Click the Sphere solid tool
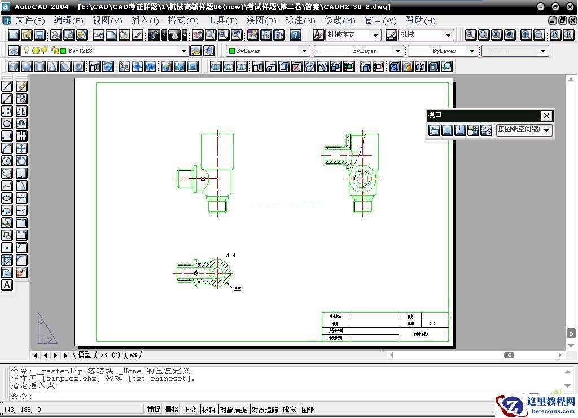Image resolution: width=578 pixels, height=418 pixels. 27,67
